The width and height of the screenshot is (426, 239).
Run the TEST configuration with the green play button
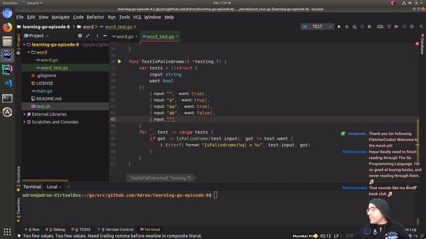pos(339,27)
